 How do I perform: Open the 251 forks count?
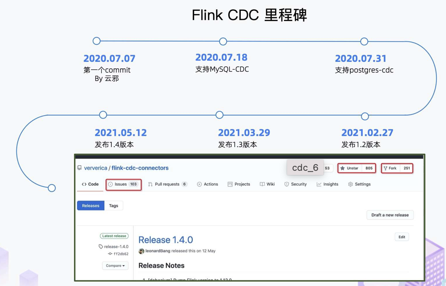407,168
